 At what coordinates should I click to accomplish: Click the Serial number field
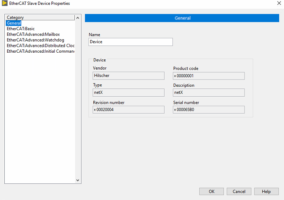(209, 110)
